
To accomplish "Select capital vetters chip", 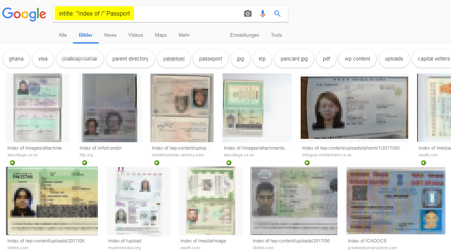I will tap(432, 59).
